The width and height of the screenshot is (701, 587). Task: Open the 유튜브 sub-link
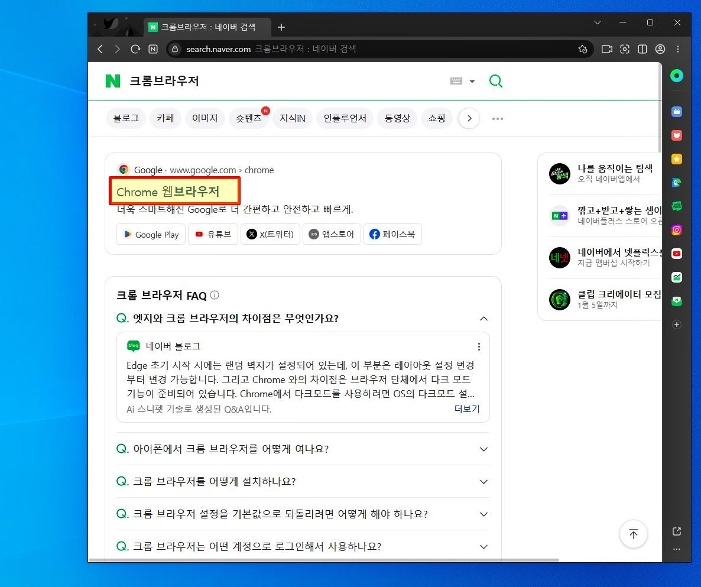click(x=213, y=234)
